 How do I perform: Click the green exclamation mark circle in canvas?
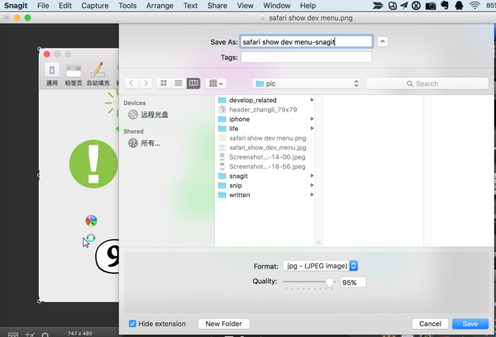point(93,164)
